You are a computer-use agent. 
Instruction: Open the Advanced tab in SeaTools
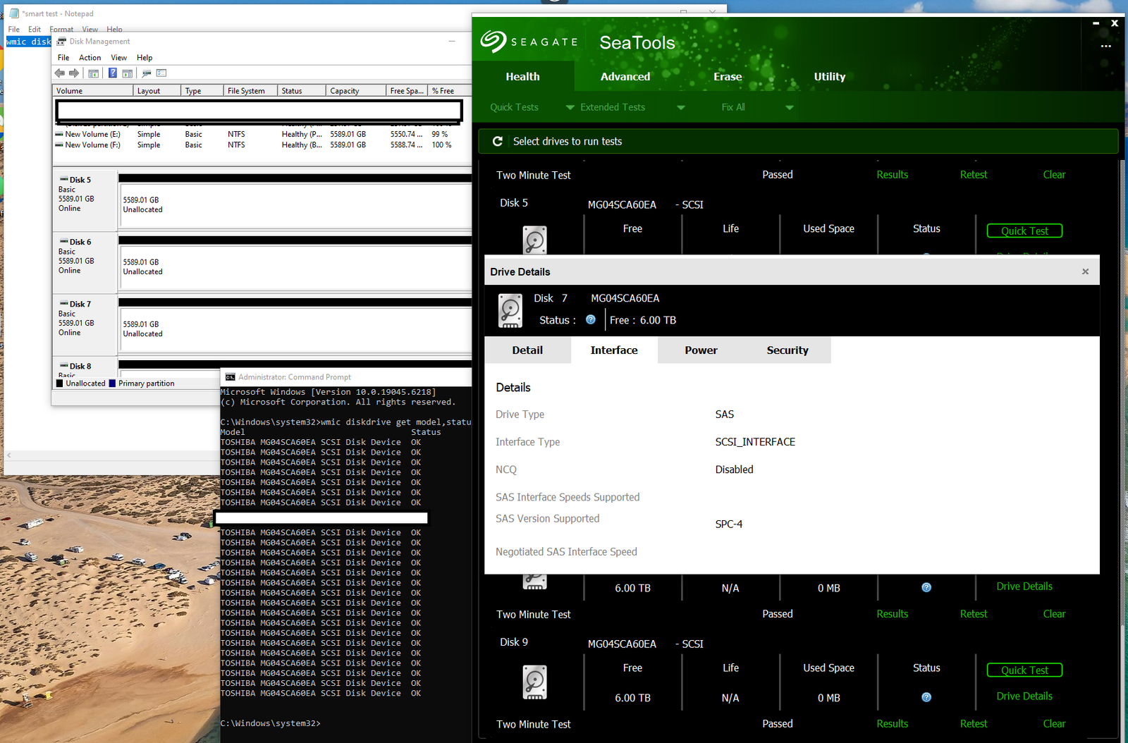[x=625, y=77]
